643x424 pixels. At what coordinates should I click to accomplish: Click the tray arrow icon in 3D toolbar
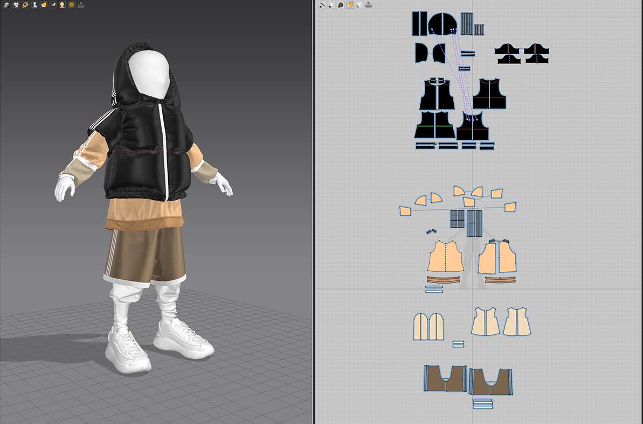coord(81,5)
